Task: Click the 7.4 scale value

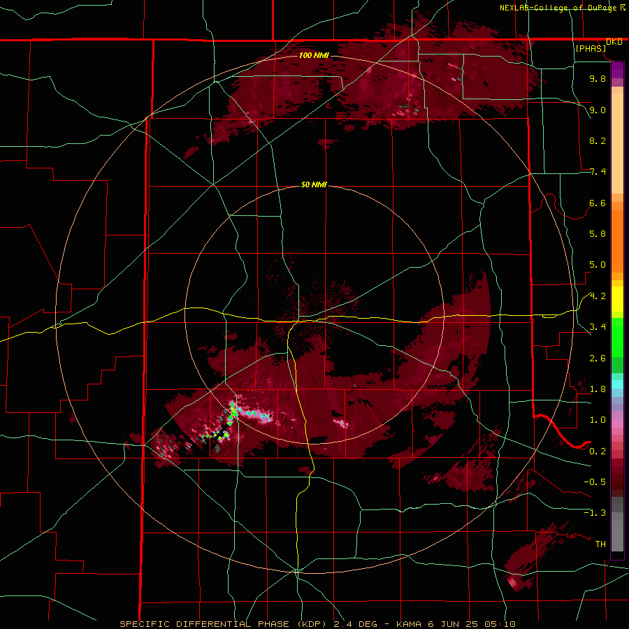Action: 598,172
